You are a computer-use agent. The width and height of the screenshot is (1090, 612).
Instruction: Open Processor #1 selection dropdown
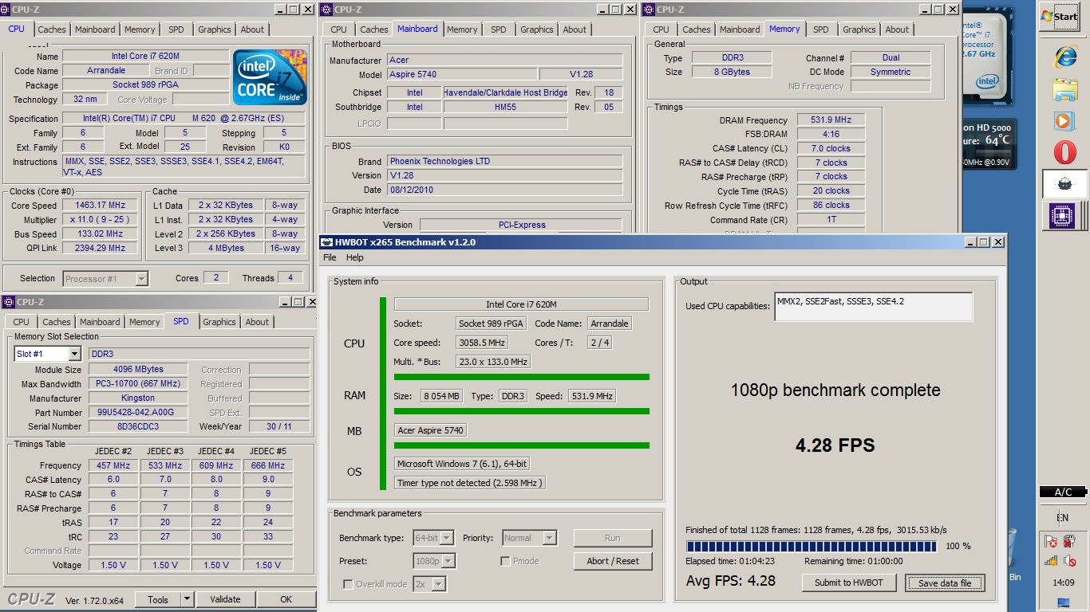(x=105, y=278)
